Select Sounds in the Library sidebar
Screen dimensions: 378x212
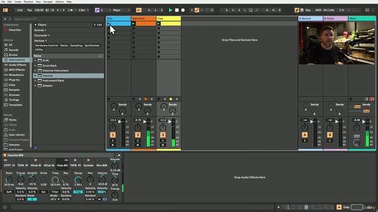click(14, 50)
